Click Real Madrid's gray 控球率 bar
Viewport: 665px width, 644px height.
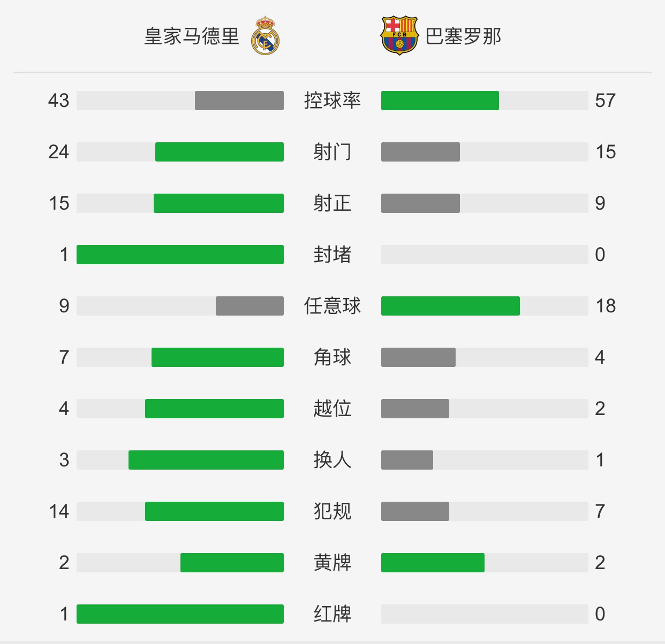(239, 101)
